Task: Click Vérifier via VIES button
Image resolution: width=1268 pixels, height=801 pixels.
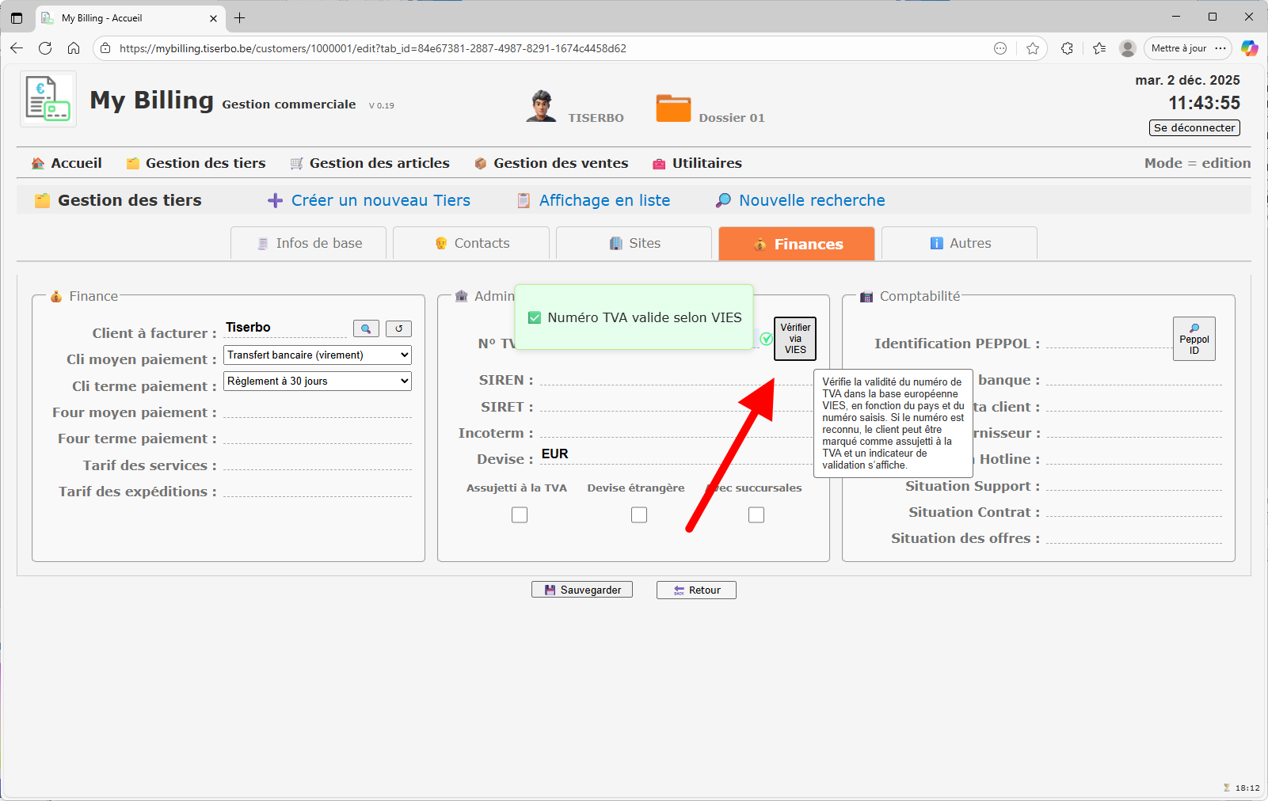Action: (x=794, y=339)
